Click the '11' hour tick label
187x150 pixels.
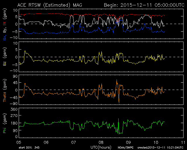coord(183,142)
